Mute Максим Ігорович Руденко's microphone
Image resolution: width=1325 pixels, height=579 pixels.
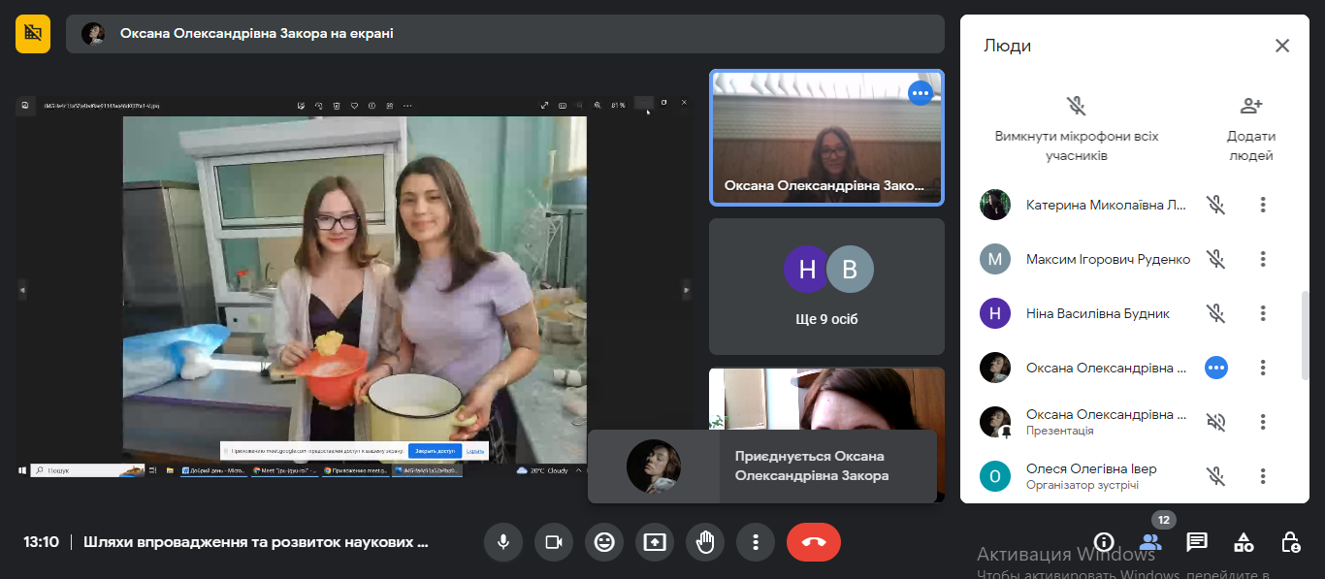1216,259
